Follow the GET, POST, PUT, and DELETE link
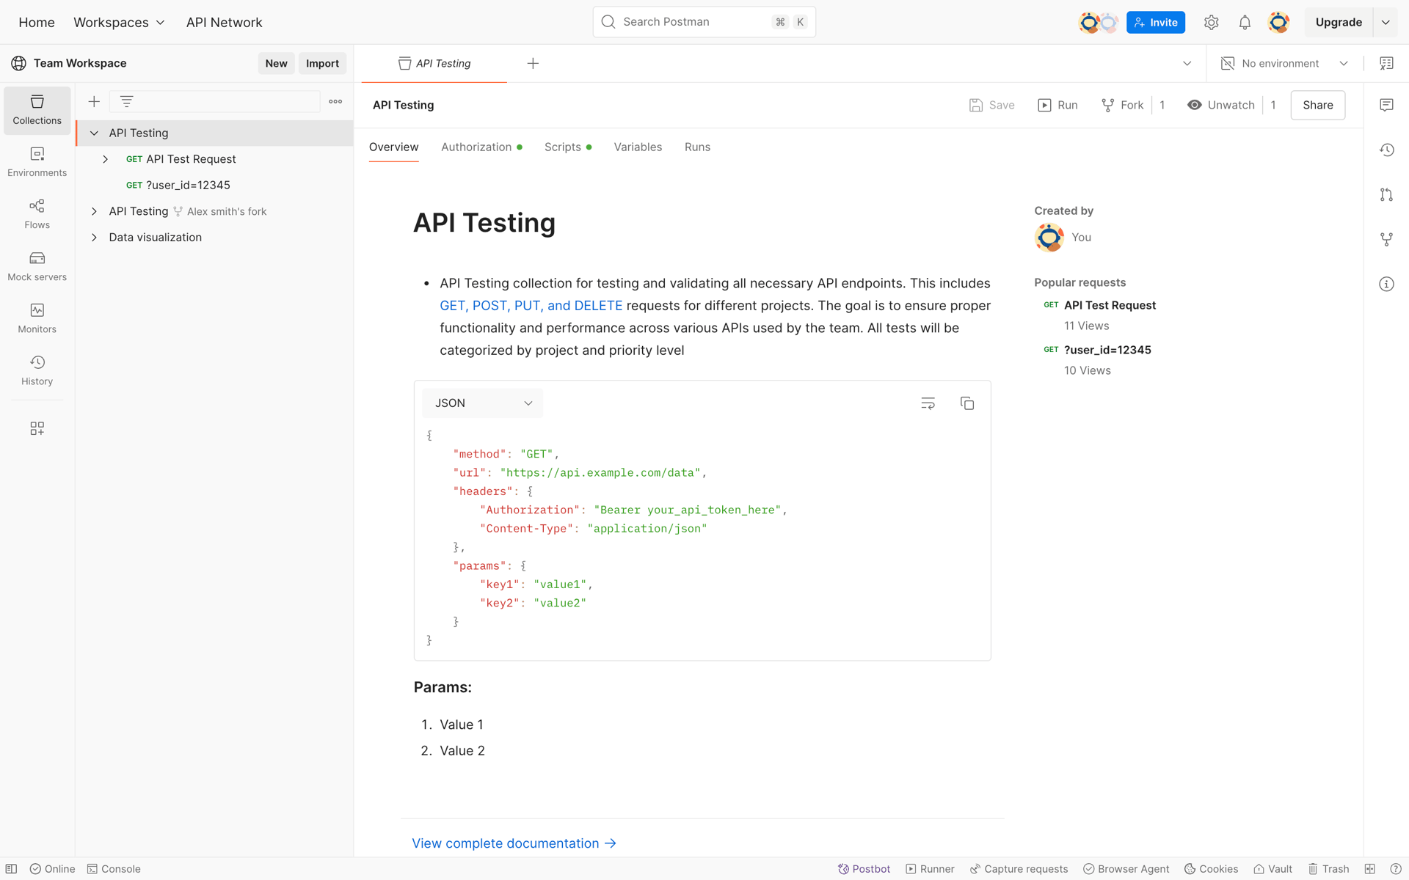The height and width of the screenshot is (880, 1409). tap(531, 306)
